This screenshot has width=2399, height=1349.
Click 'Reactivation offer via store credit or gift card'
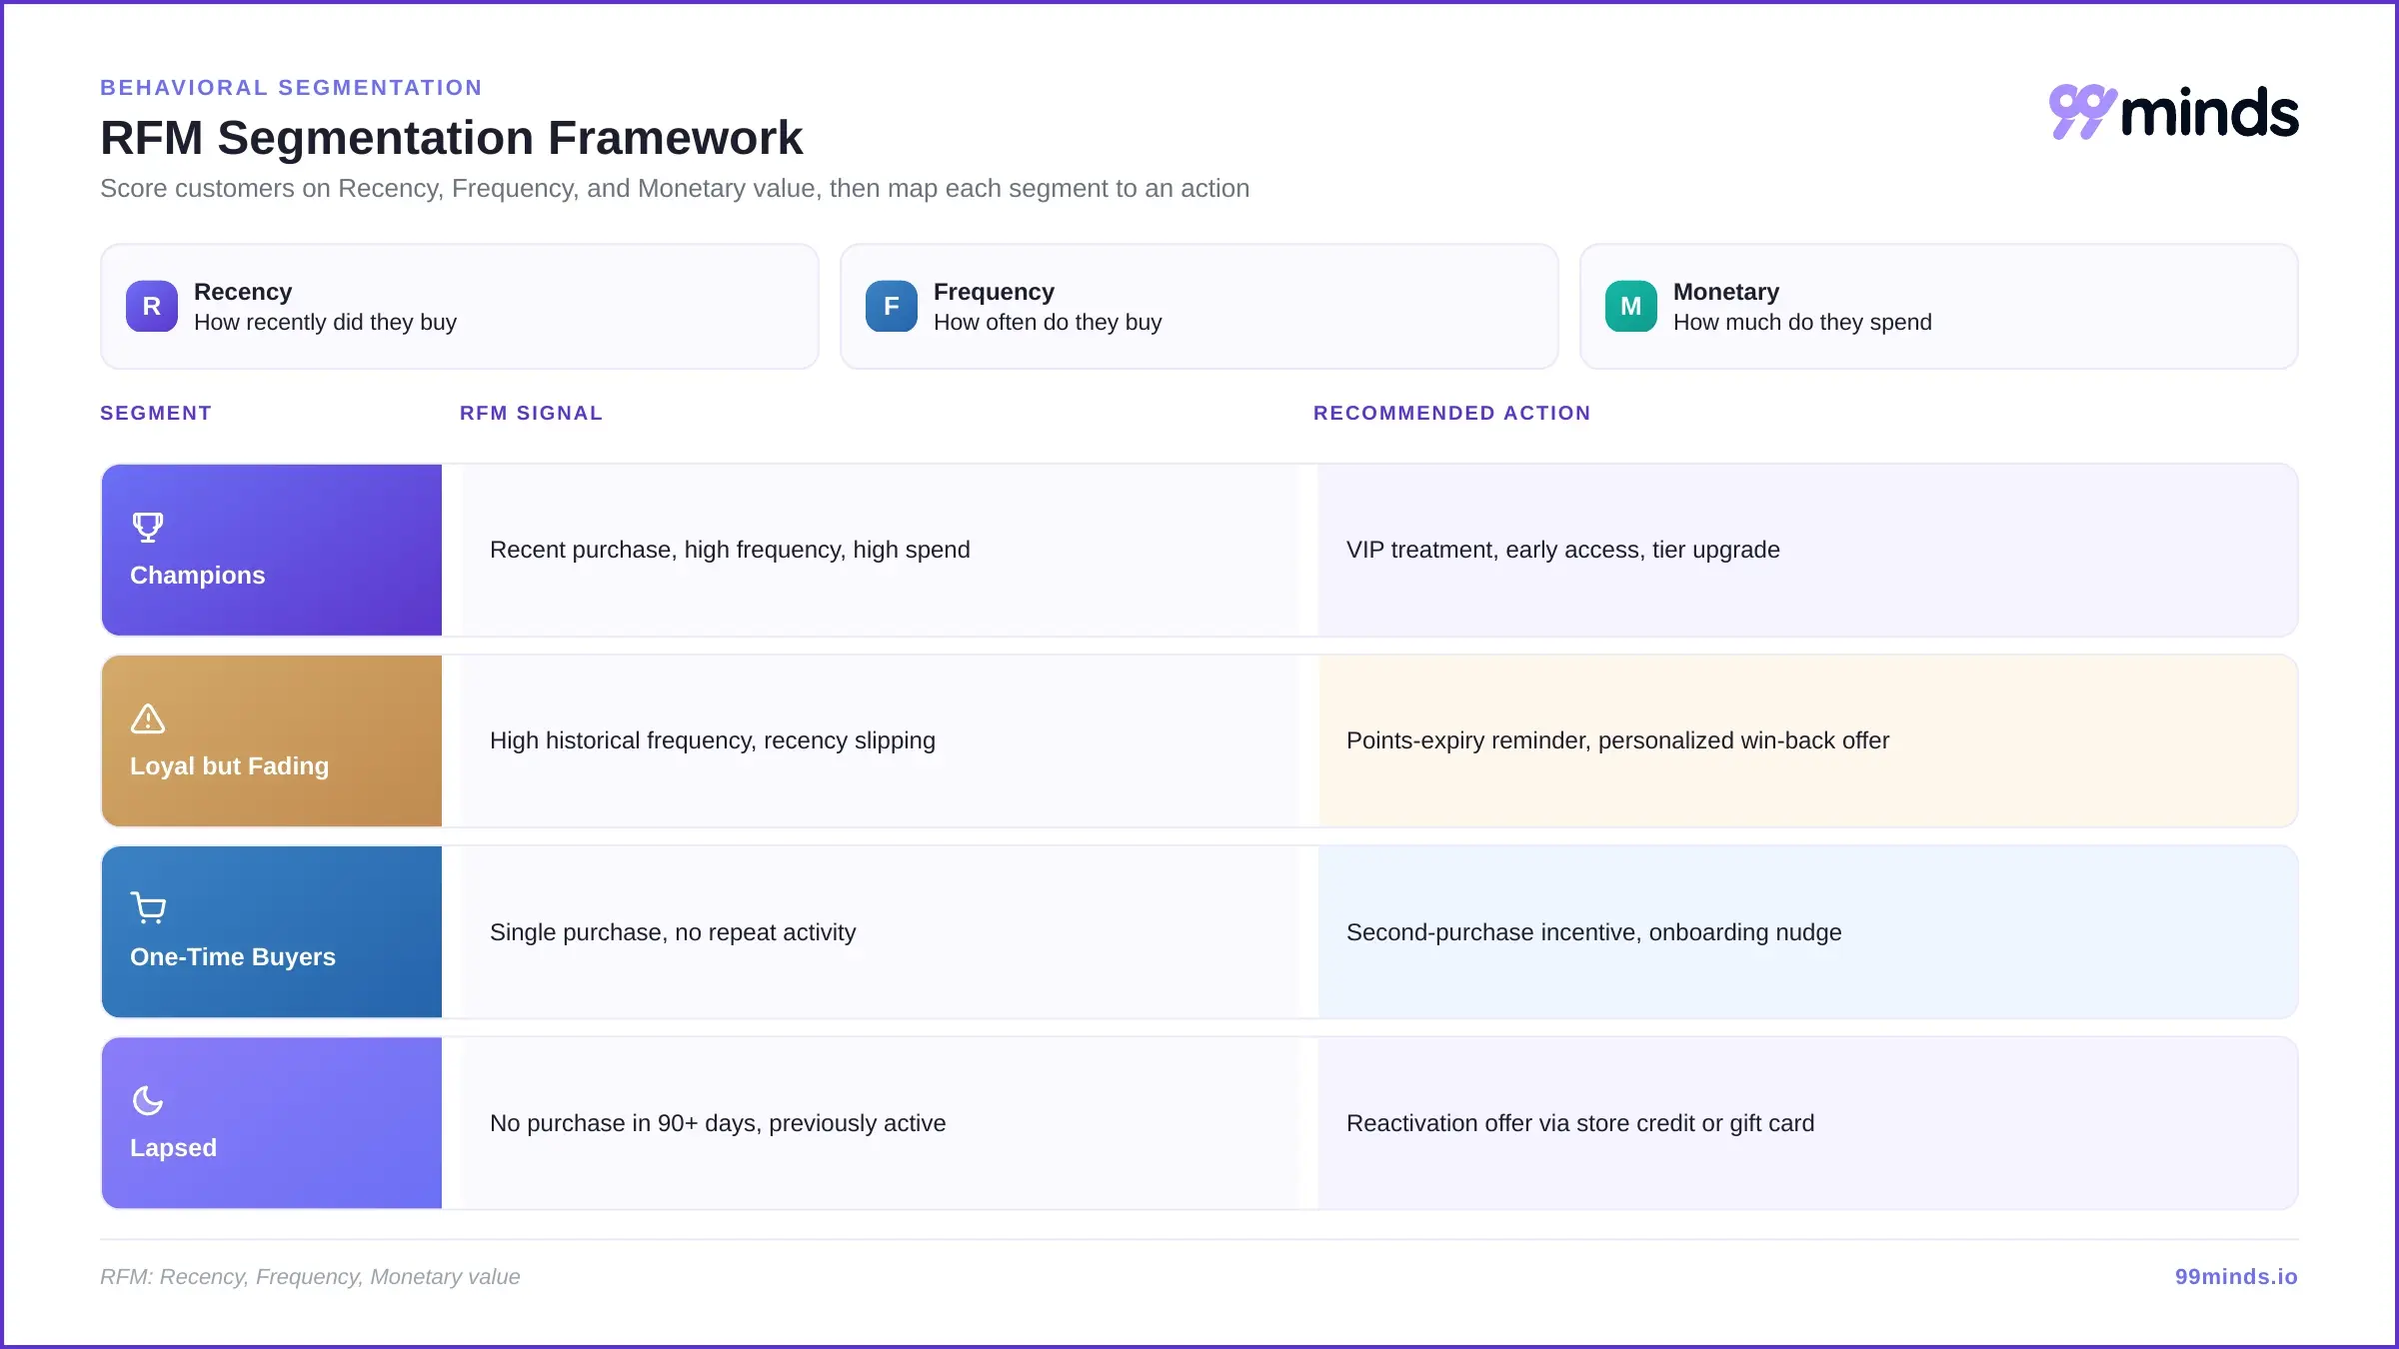(1580, 1123)
